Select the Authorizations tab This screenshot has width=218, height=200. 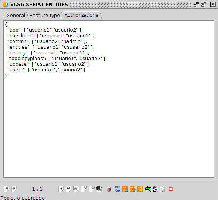pos(81,15)
